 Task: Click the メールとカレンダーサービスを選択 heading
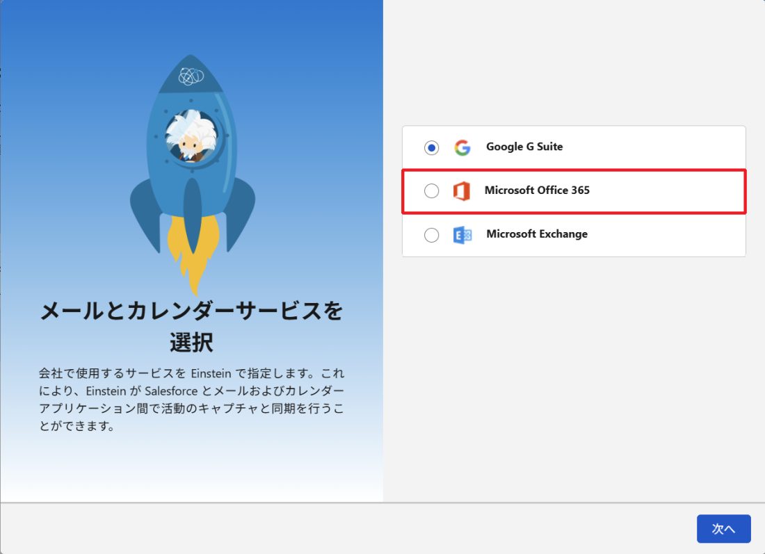[191, 326]
